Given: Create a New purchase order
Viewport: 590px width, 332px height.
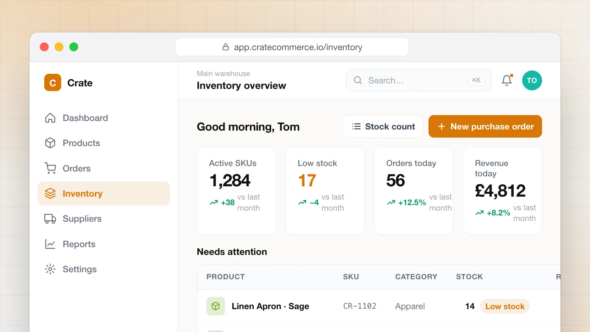Looking at the screenshot, I should tap(485, 127).
